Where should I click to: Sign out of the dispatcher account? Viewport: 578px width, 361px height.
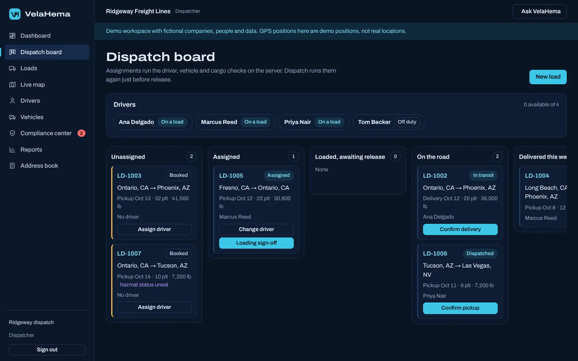[47, 350]
